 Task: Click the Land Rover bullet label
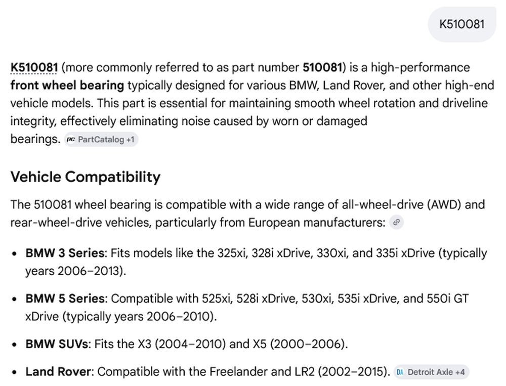tap(58, 372)
